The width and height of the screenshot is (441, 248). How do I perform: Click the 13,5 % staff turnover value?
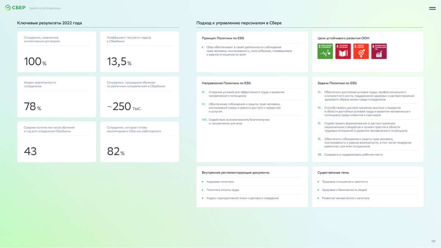119,62
